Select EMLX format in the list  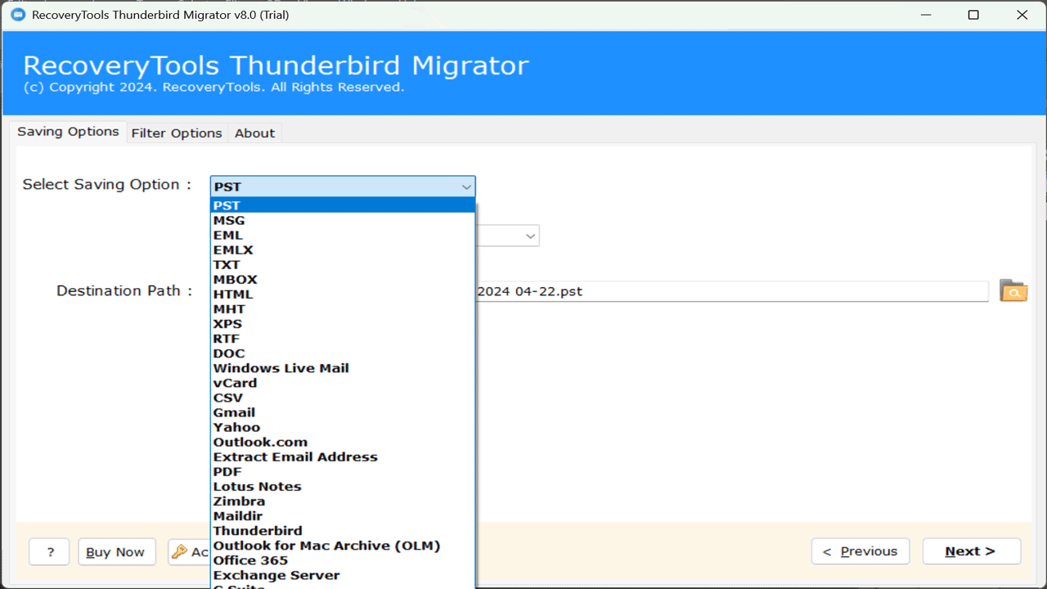coord(343,250)
